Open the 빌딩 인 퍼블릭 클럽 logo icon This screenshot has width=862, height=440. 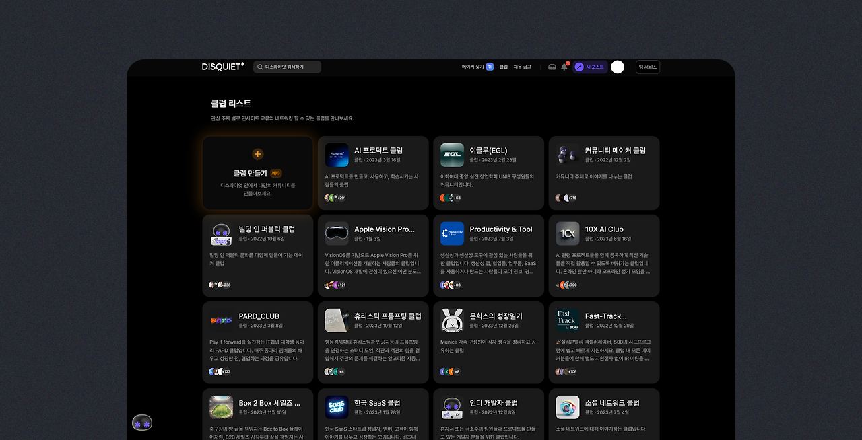(221, 233)
